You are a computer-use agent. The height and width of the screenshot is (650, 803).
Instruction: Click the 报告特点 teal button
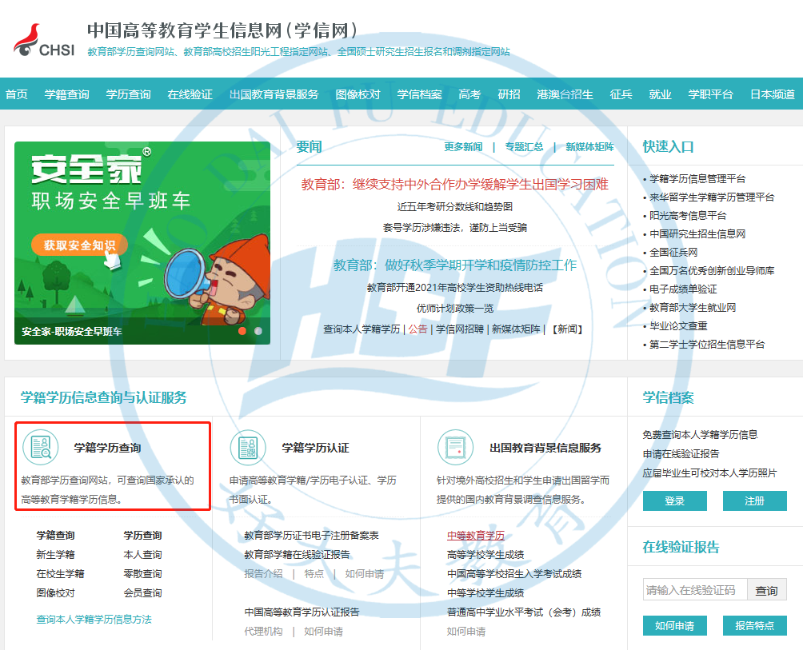(754, 625)
